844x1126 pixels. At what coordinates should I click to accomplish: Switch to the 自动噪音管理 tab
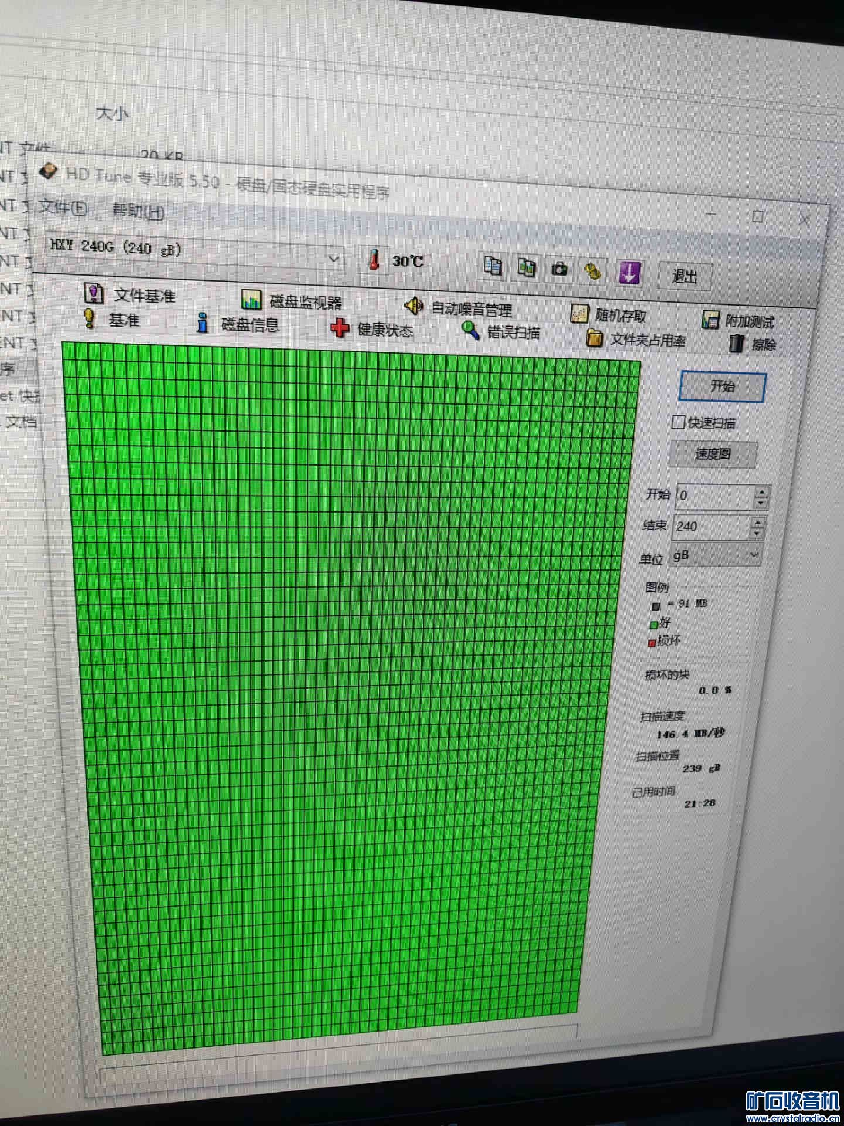pos(458,307)
